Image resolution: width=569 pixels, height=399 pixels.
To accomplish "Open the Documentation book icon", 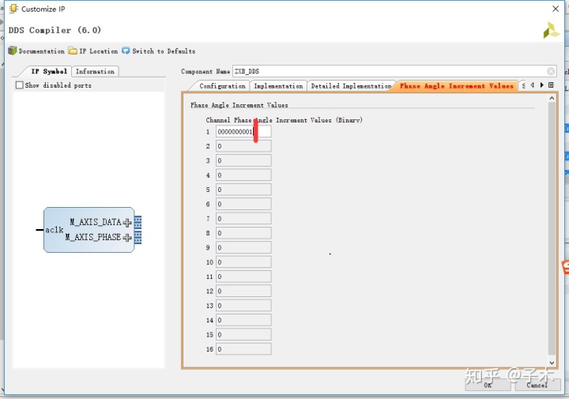I will tap(13, 51).
